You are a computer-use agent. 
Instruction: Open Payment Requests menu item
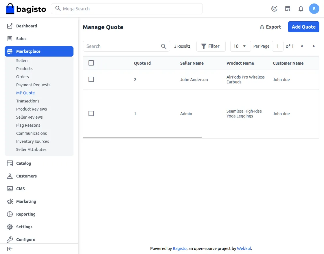33,85
